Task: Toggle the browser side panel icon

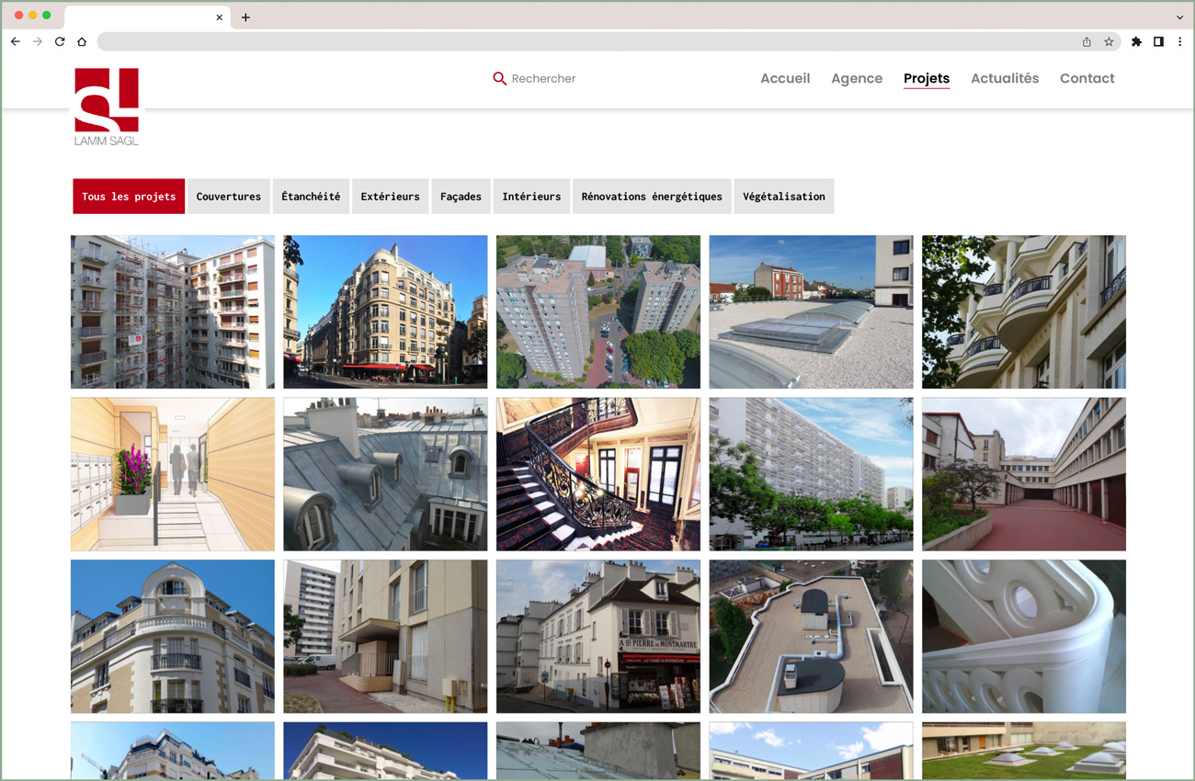Action: 1158,41
